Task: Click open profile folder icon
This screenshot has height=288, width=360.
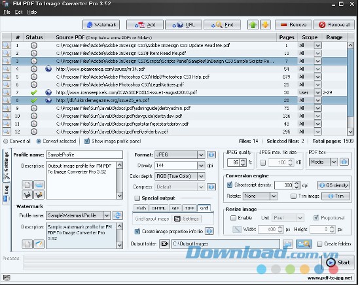Action: pyautogui.click(x=39, y=185)
